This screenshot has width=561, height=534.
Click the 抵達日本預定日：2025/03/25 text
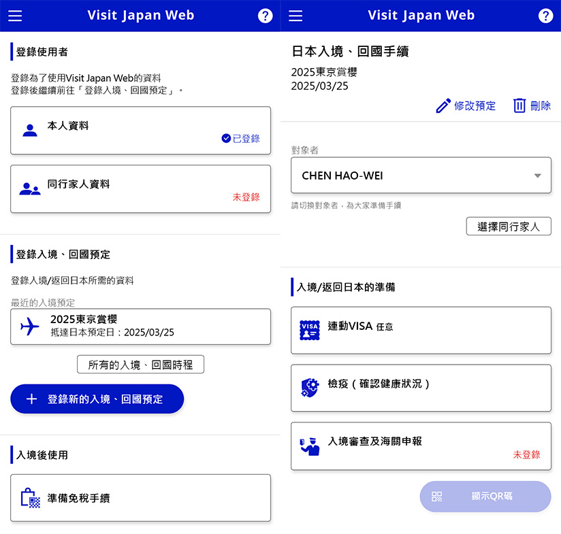pyautogui.click(x=112, y=333)
